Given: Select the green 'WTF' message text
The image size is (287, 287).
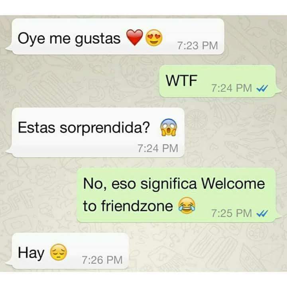Looking at the screenshot, I should pos(181,81).
